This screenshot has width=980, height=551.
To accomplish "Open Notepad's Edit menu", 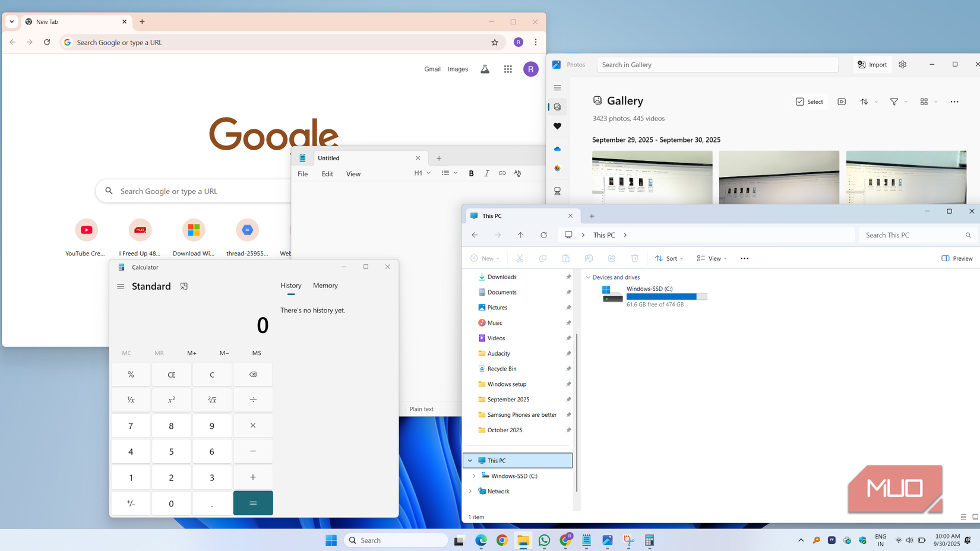I will click(x=327, y=174).
